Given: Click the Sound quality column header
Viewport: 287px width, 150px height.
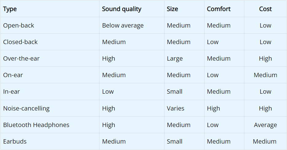Looking at the screenshot, I should pos(122,9).
